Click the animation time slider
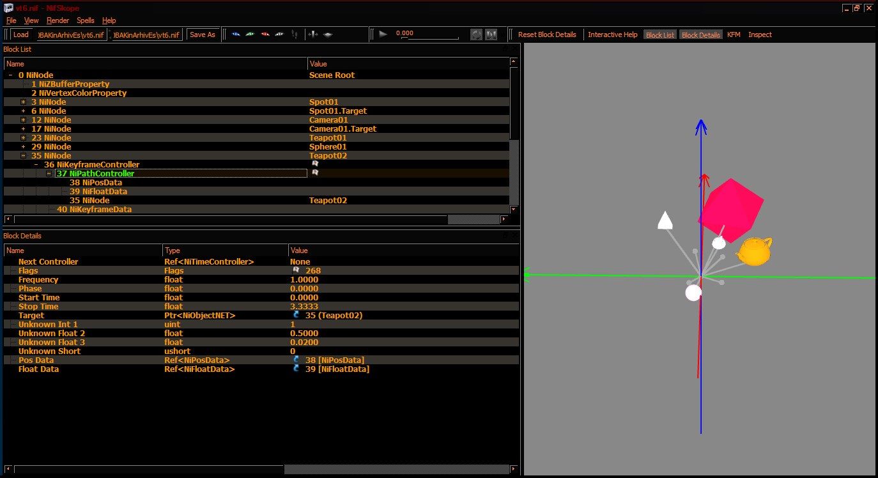Viewport: 878px width, 478px height. [x=431, y=38]
